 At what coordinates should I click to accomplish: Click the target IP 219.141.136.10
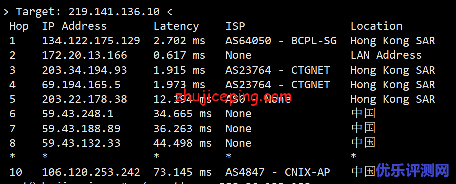point(114,12)
